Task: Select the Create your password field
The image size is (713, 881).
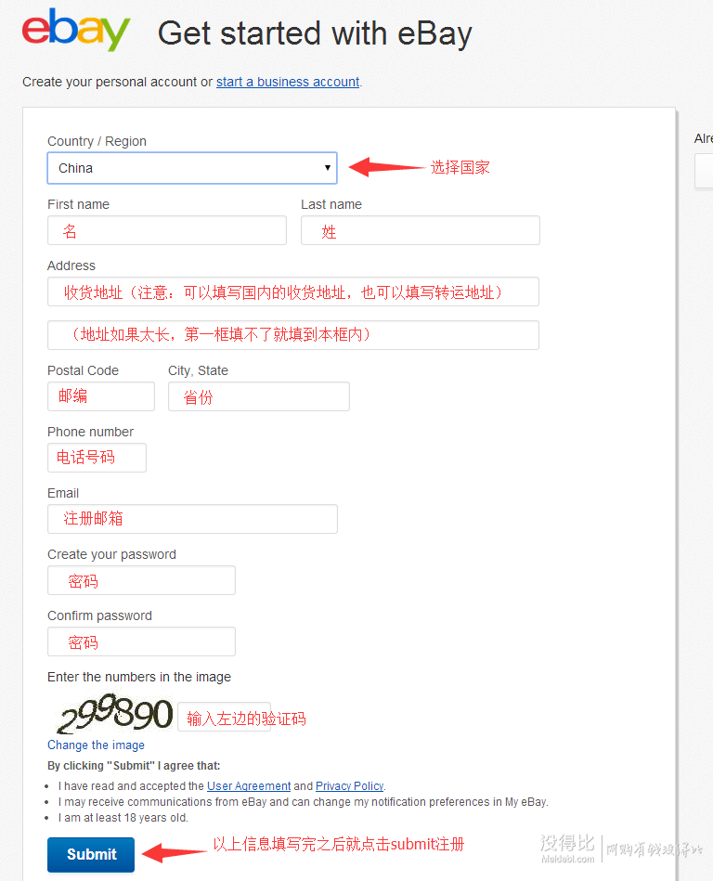Action: (x=142, y=580)
